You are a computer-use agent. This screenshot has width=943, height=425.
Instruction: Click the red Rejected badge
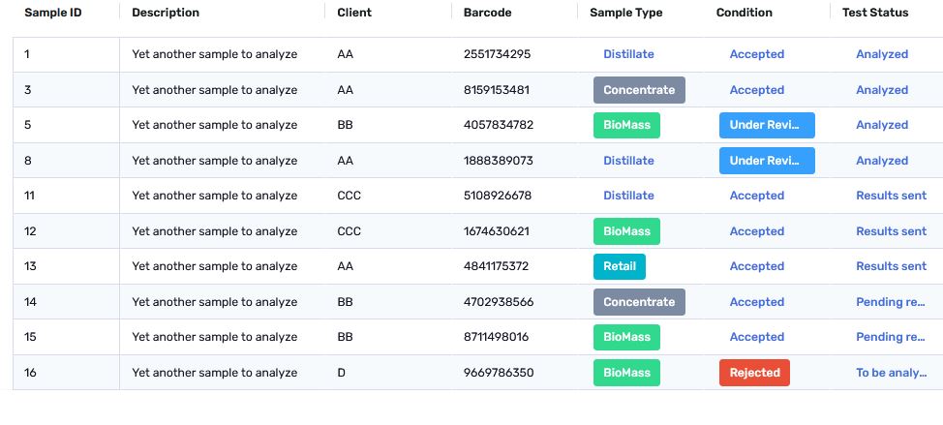tap(754, 373)
